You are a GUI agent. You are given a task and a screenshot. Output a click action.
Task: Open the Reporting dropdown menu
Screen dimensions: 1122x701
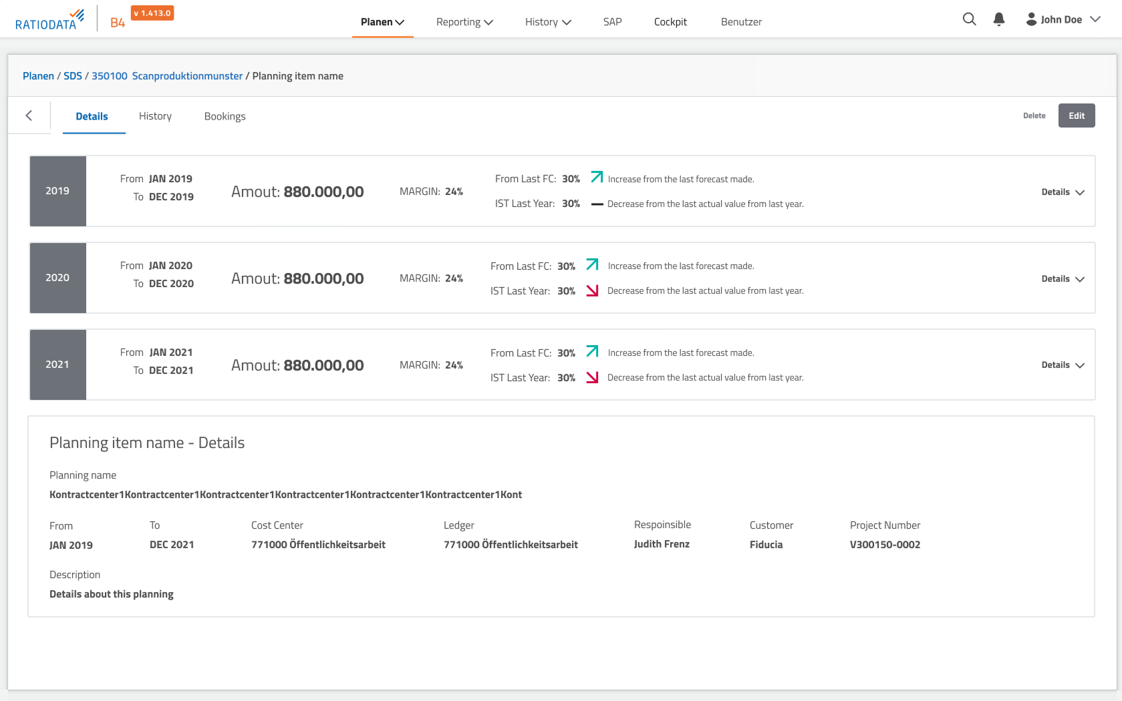coord(464,22)
